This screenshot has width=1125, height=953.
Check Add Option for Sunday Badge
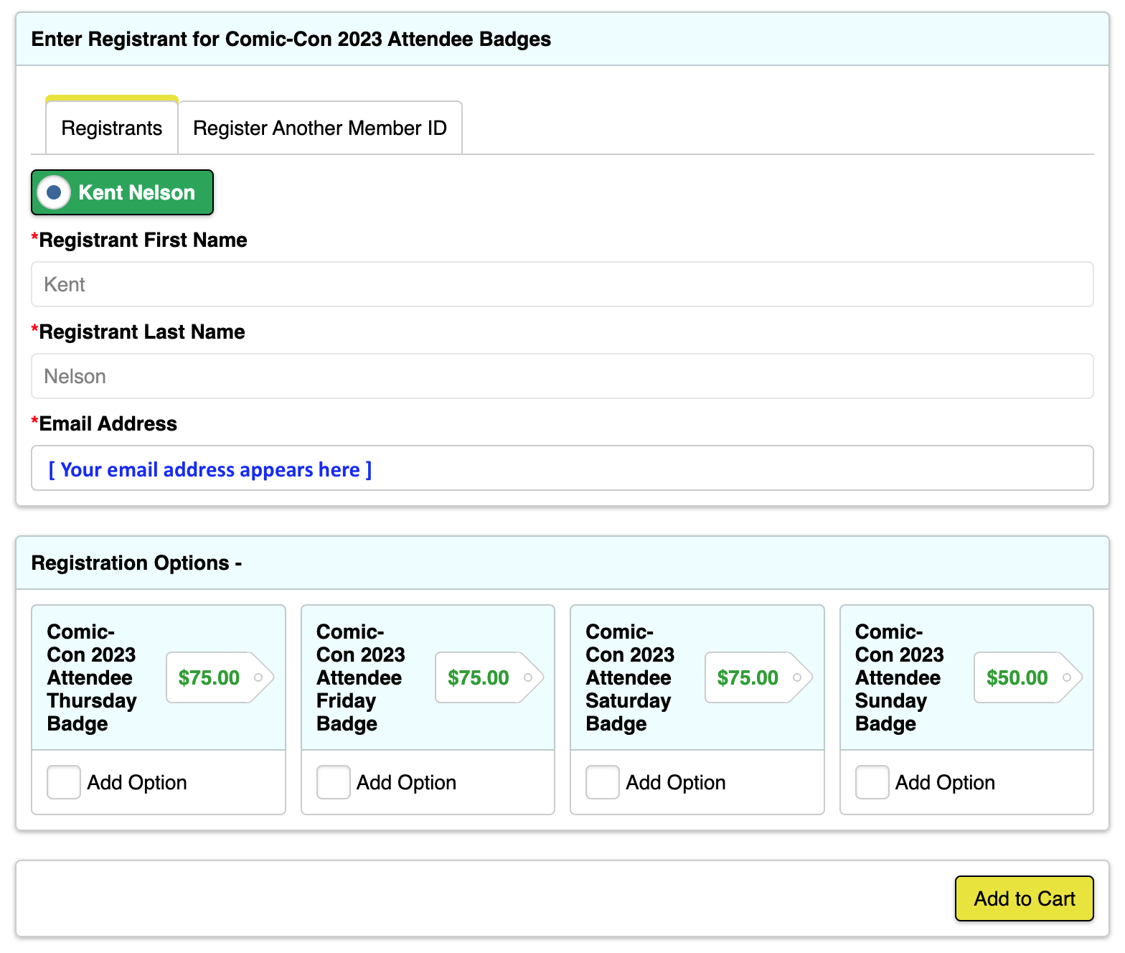(x=872, y=782)
